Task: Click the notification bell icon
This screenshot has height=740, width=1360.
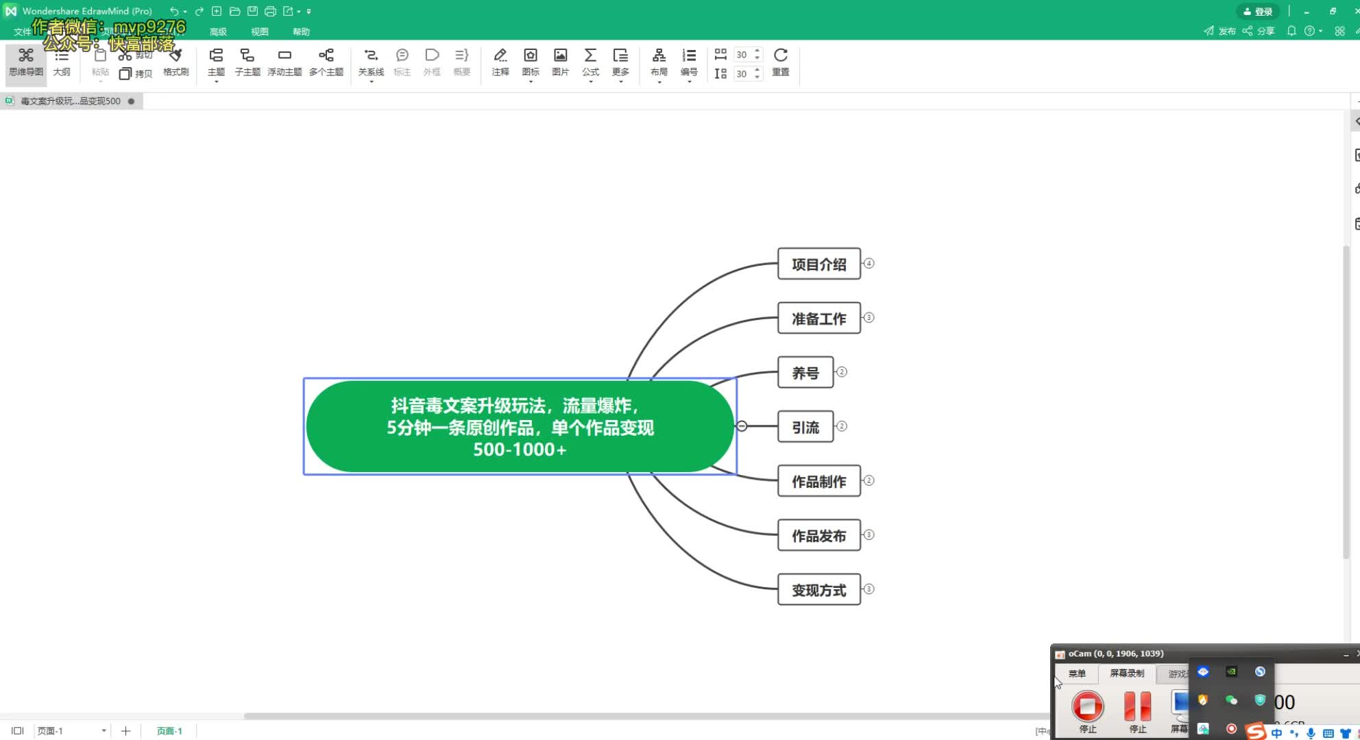Action: (1291, 31)
